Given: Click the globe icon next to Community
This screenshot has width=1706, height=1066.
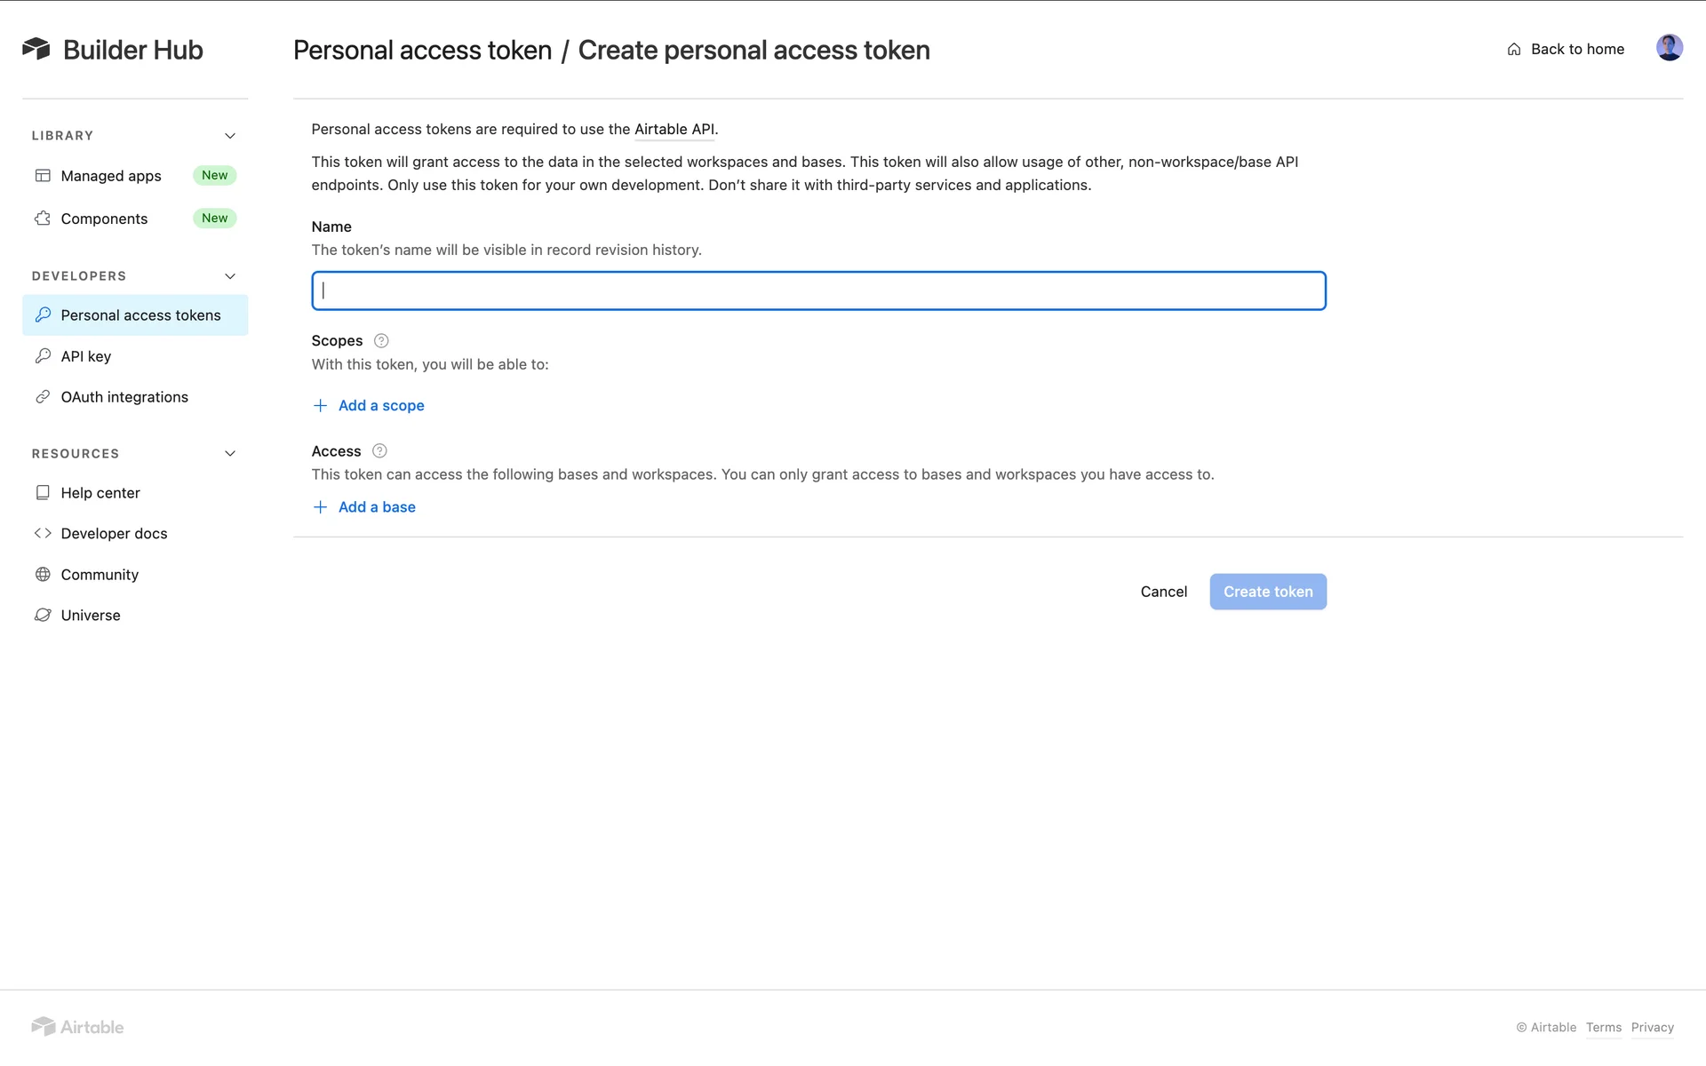Looking at the screenshot, I should coord(43,575).
